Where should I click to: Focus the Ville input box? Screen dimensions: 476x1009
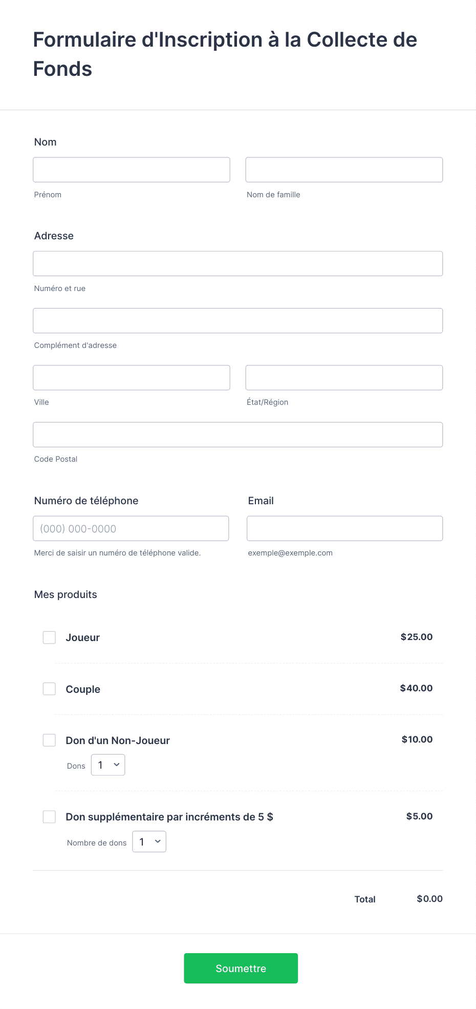click(132, 378)
